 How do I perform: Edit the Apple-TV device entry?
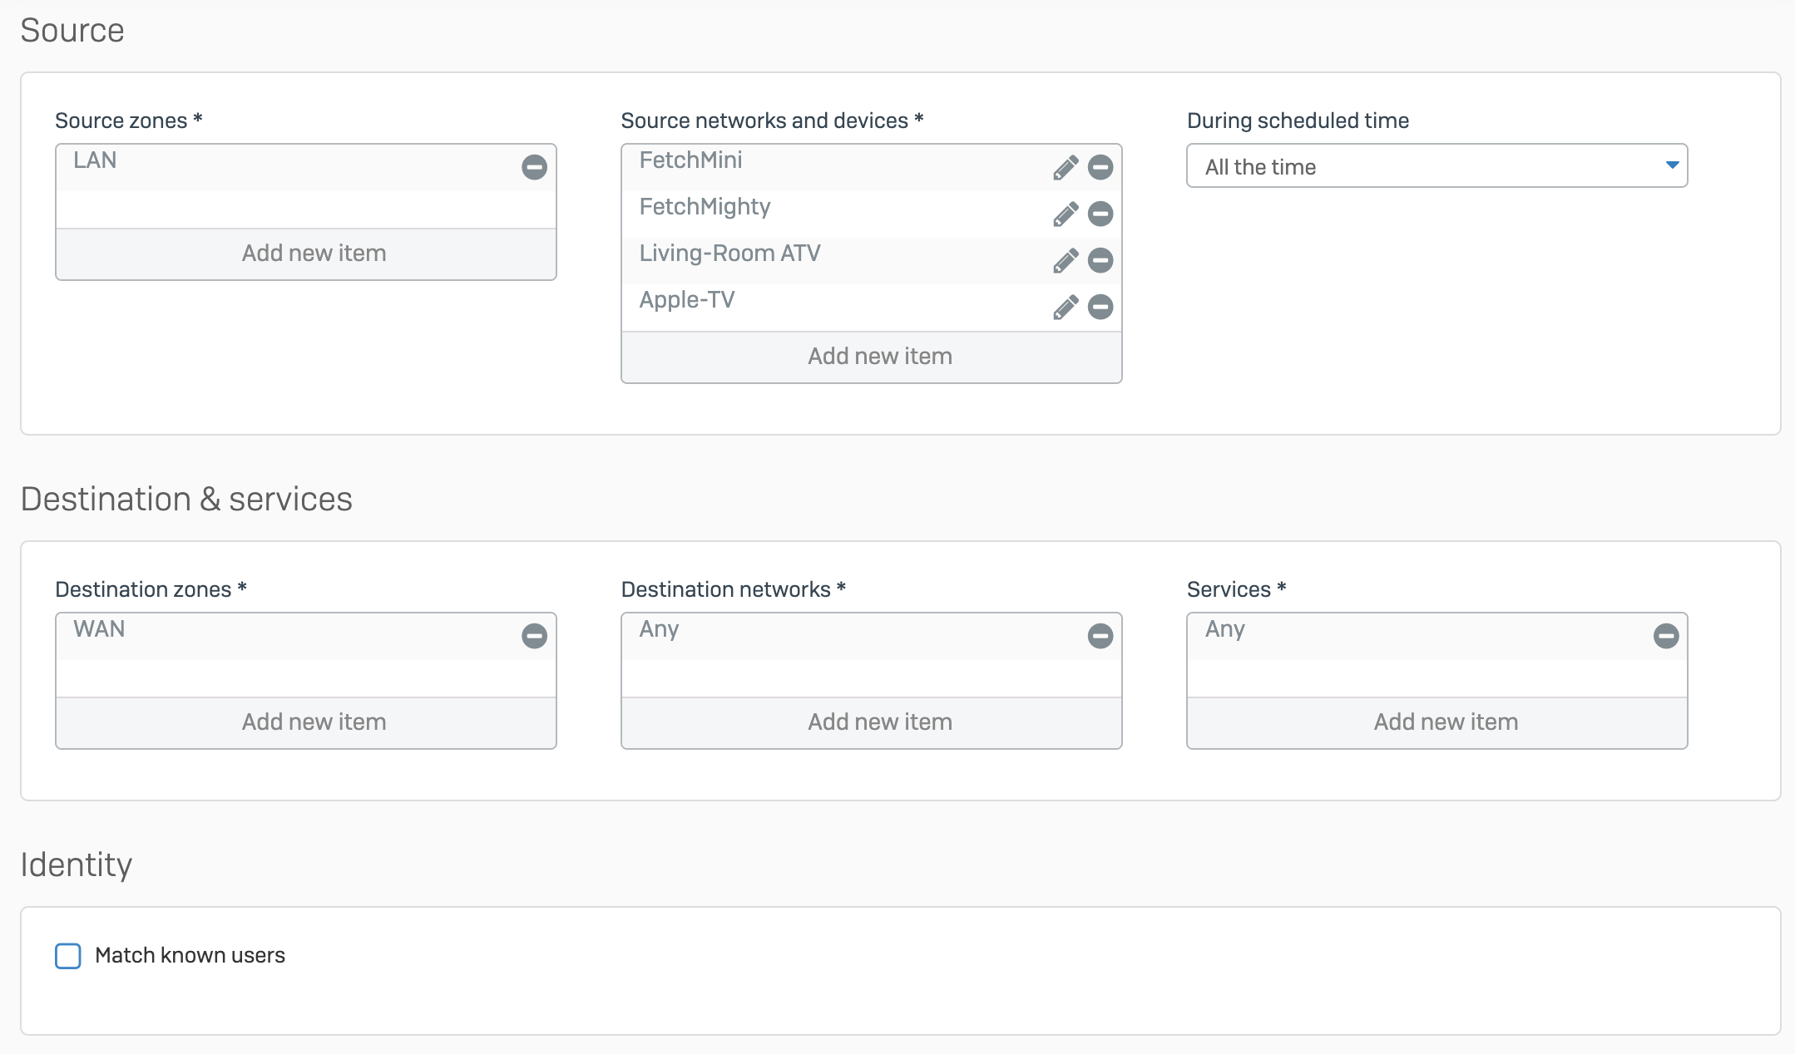click(1065, 307)
